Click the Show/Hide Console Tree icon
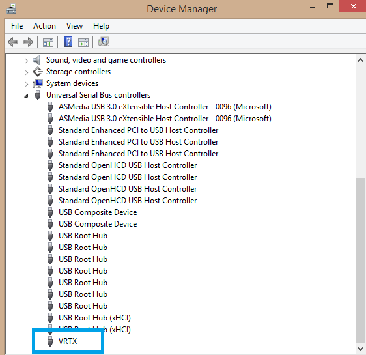Viewport: 366px width, 355px height. (x=48, y=42)
